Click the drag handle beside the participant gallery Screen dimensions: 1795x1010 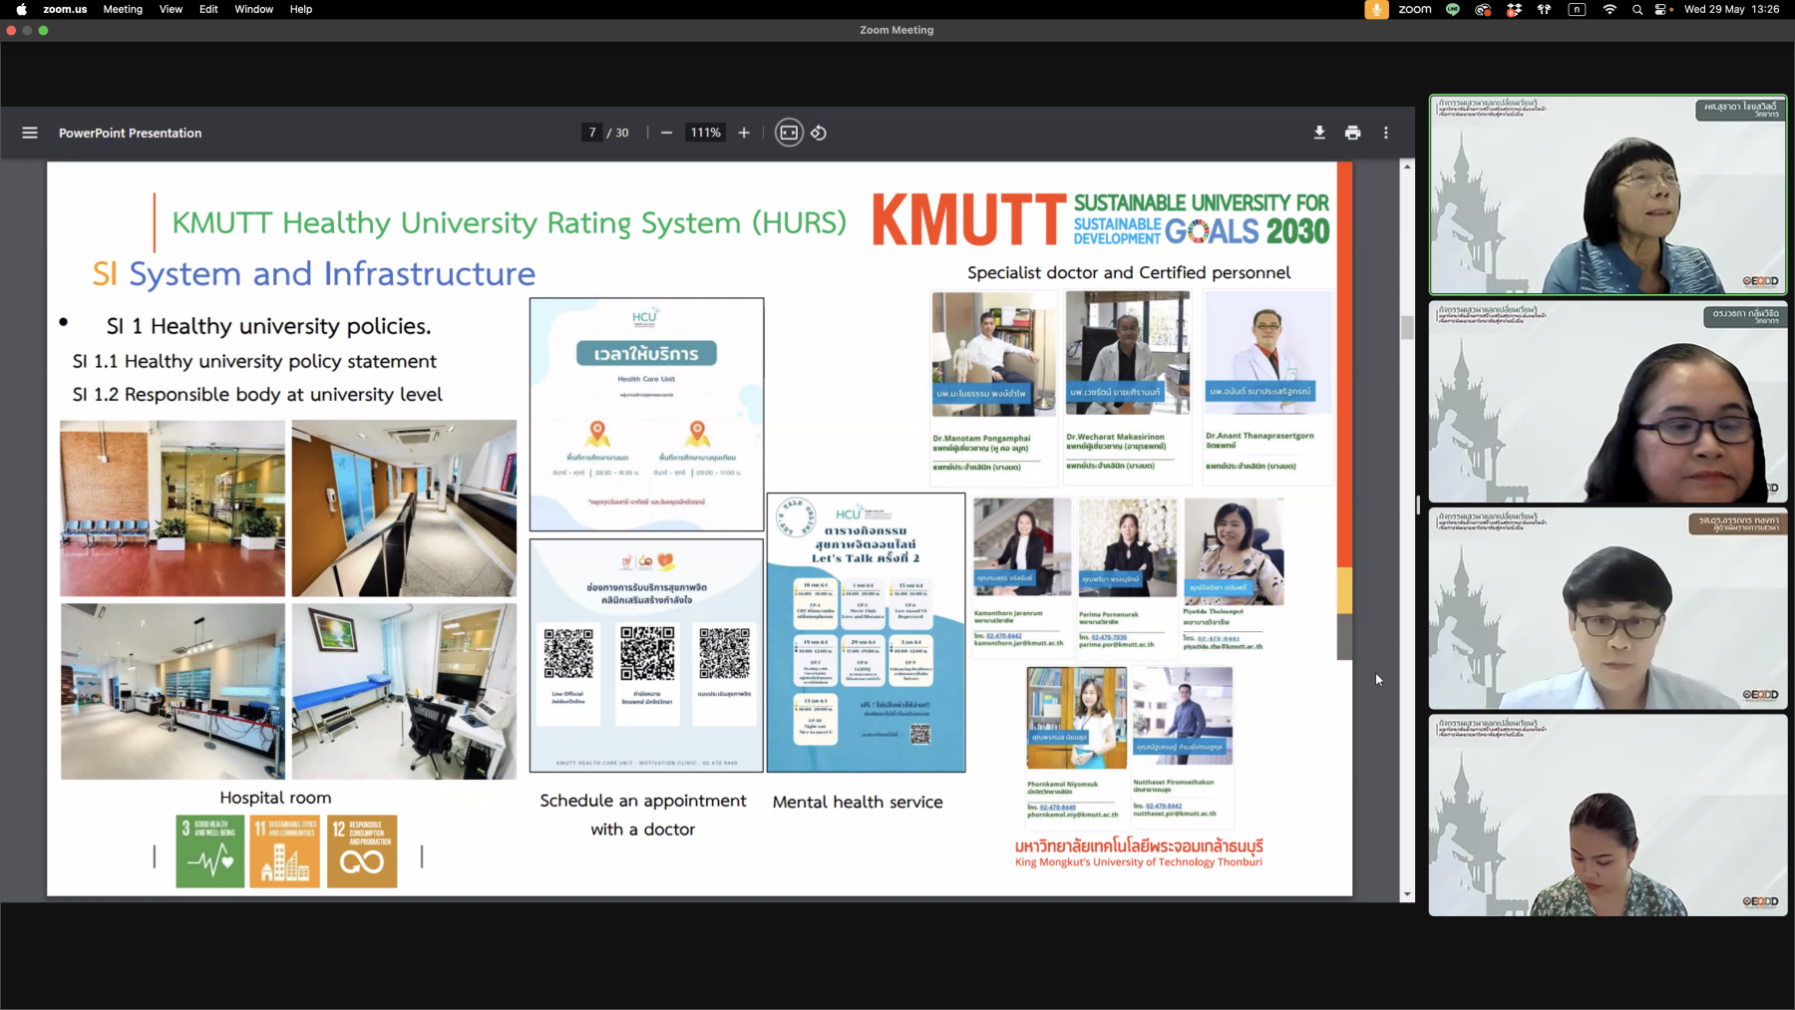click(1418, 505)
